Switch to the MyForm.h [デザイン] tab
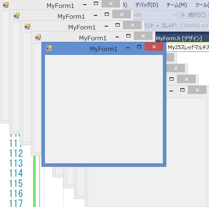 coord(179,39)
